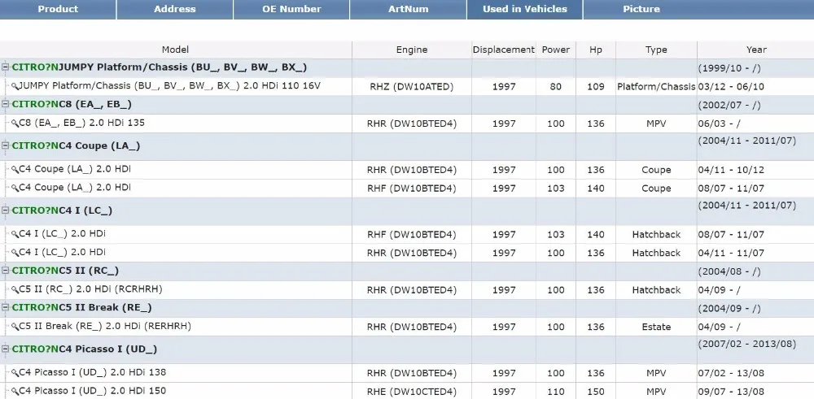Select the Used in Vehicles tab

click(525, 9)
